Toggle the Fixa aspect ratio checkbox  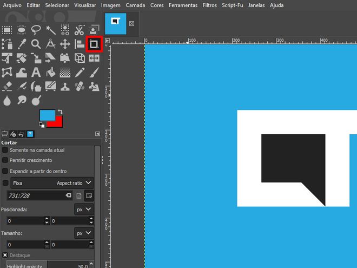point(5,183)
